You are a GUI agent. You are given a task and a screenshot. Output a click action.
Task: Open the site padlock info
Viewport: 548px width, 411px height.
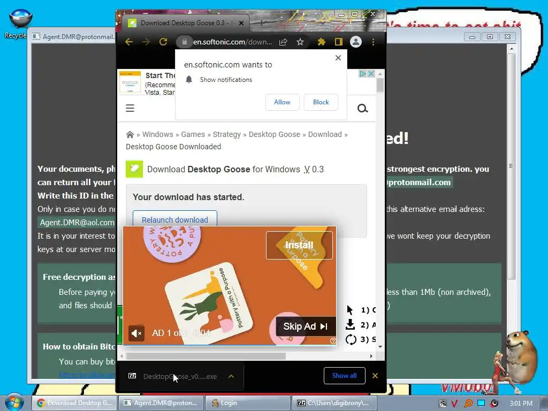tap(184, 42)
